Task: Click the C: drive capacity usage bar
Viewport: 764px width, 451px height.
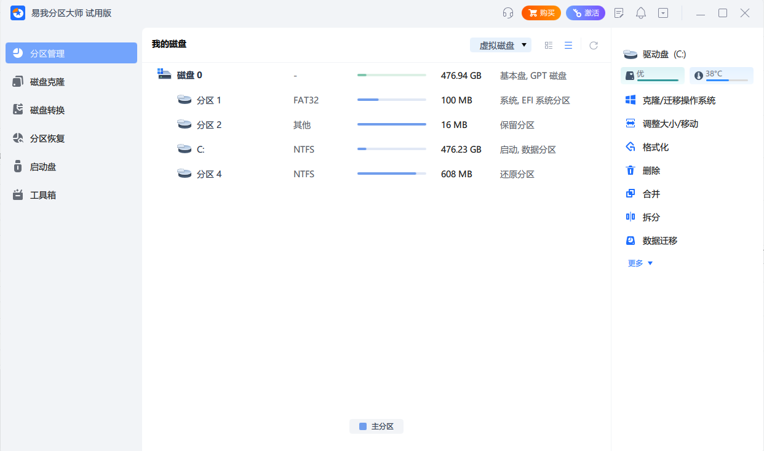Action: pyautogui.click(x=391, y=149)
